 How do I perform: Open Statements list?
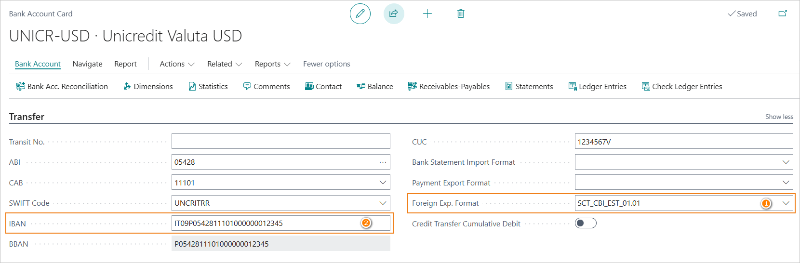point(529,86)
